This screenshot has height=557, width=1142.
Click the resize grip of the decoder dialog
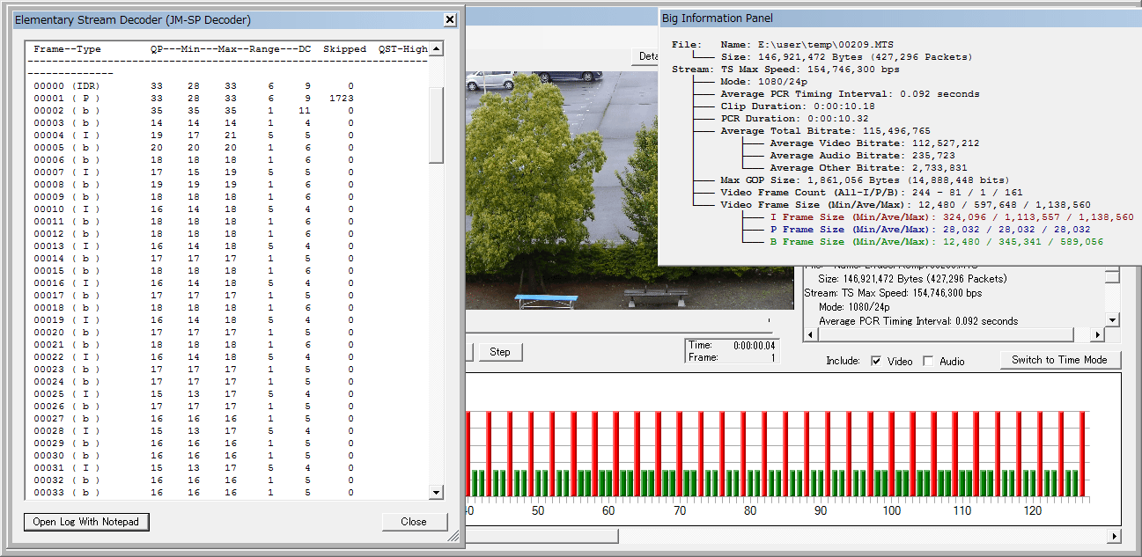point(454,534)
